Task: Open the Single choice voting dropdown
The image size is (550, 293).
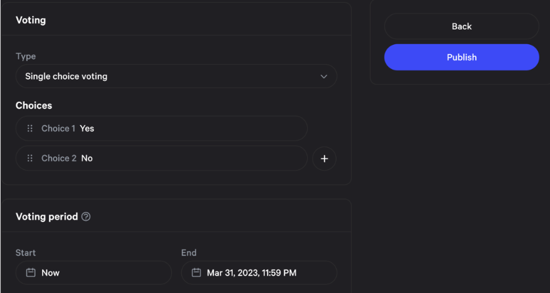Action: [175, 76]
